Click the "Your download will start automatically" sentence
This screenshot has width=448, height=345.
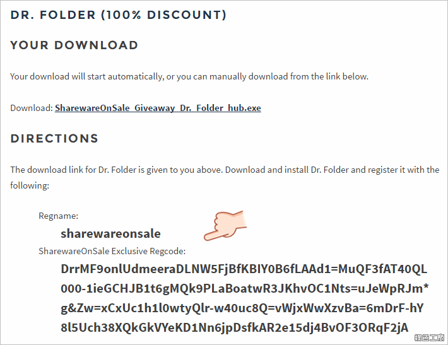tap(189, 76)
